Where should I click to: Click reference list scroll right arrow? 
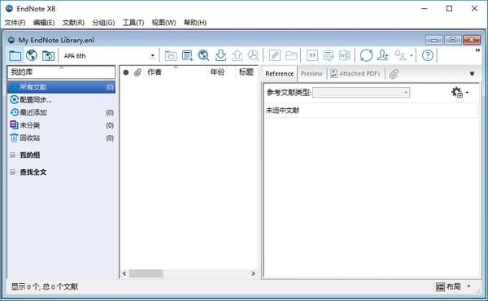pyautogui.click(x=253, y=273)
